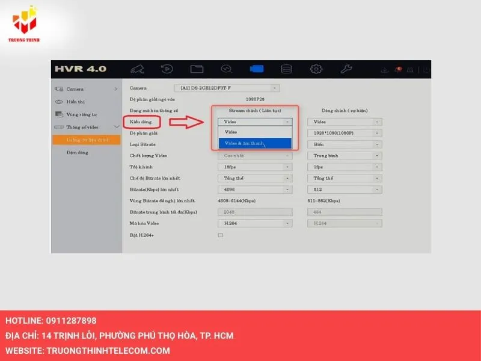The image size is (481, 361).
Task: Choose 'Video & âm thanh' from dropdown list
Action: coord(254,143)
